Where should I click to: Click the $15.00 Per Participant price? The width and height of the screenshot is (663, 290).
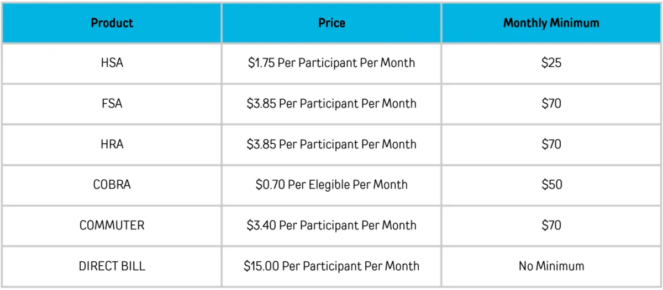[x=331, y=266]
